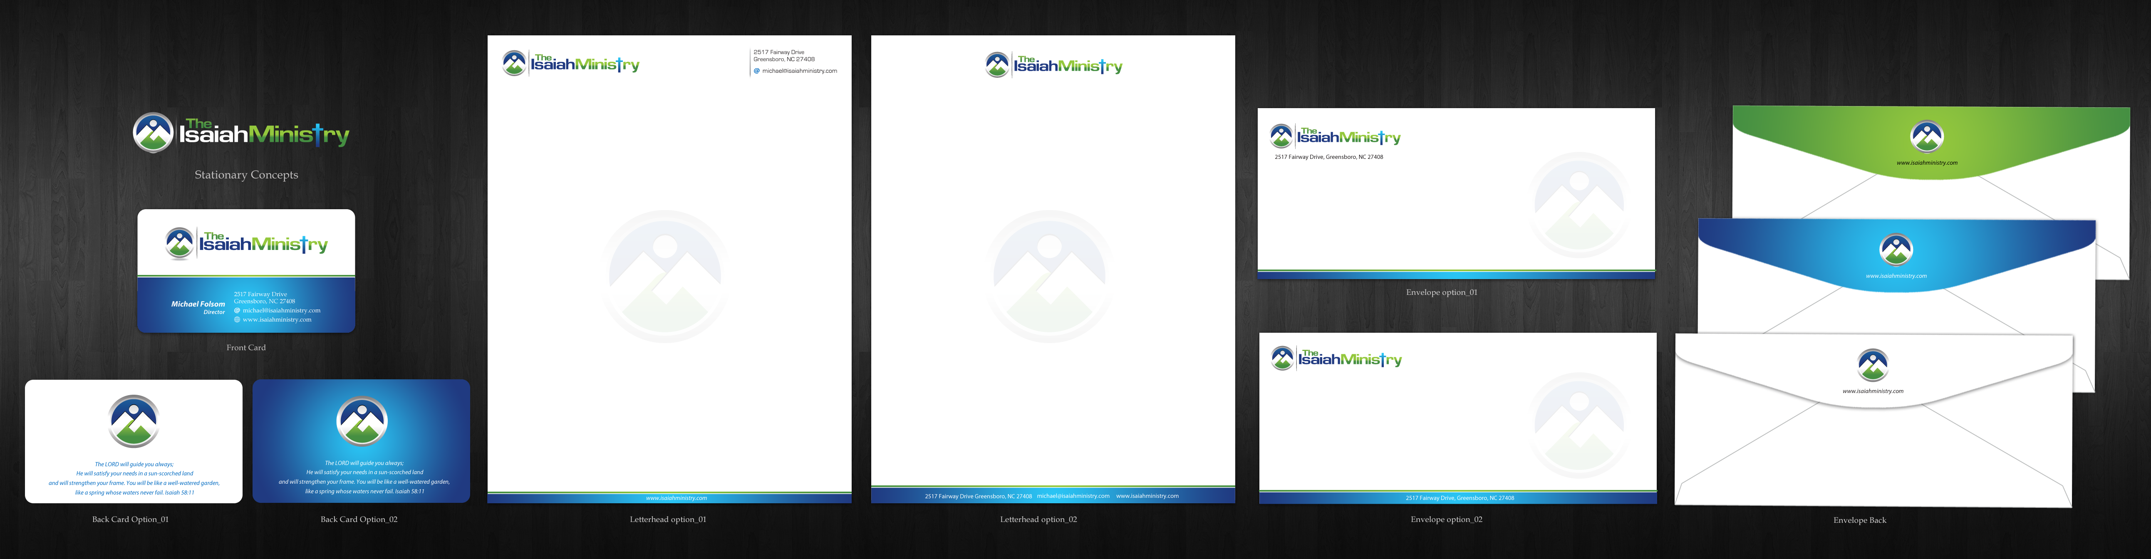2151x559 pixels.
Task: Click the Back Card Option_02 caption
Action: (359, 519)
